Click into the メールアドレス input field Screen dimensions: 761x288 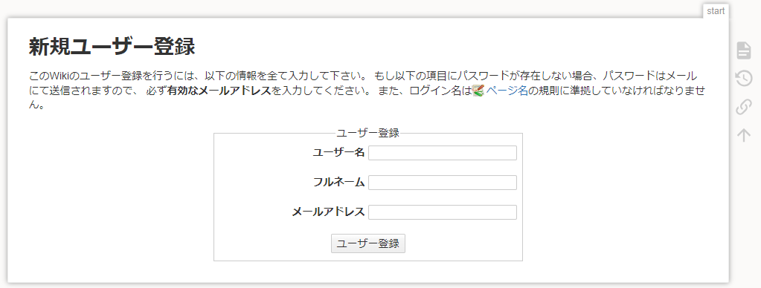[x=442, y=212]
